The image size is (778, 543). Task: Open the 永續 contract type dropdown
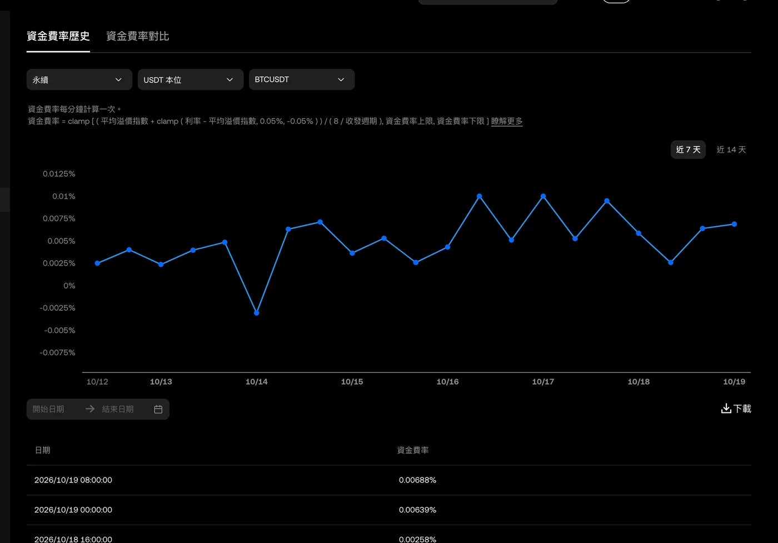tap(79, 79)
